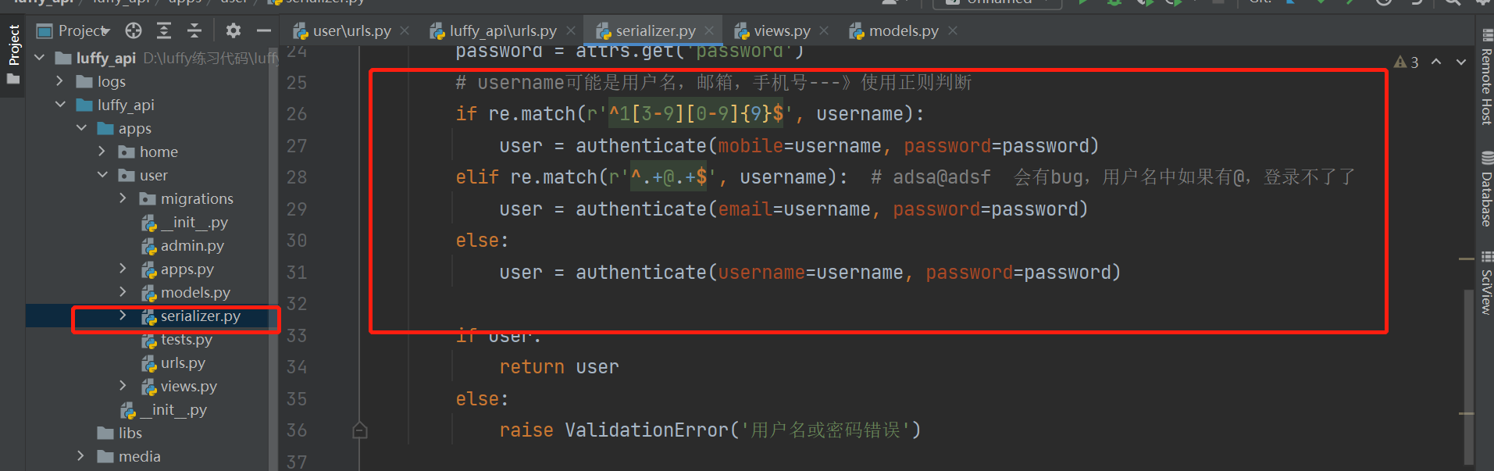Click the Collapse All icon in Project panel
The image size is (1494, 471).
pos(194,30)
